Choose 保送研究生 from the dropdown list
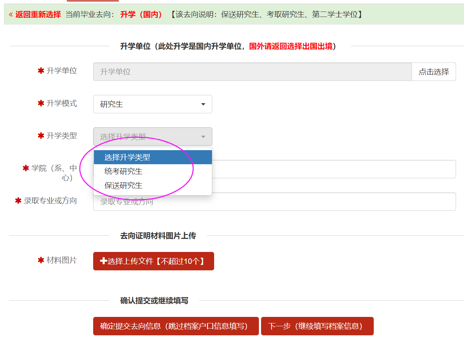Viewport: 464px width, 340px height. pyautogui.click(x=153, y=185)
